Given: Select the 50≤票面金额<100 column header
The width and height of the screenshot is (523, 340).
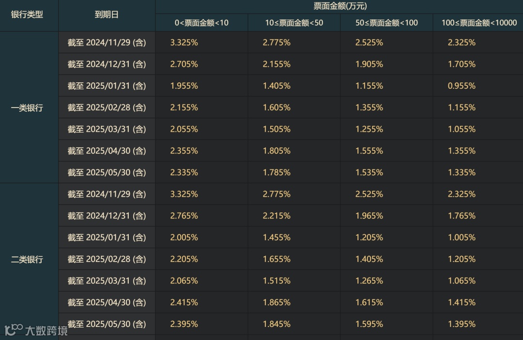Looking at the screenshot, I should pos(386,23).
